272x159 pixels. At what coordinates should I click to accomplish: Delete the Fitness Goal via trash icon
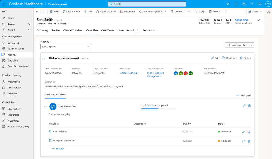click(249, 106)
